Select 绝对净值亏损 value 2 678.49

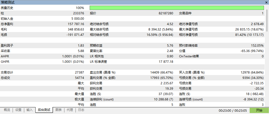point(257,24)
